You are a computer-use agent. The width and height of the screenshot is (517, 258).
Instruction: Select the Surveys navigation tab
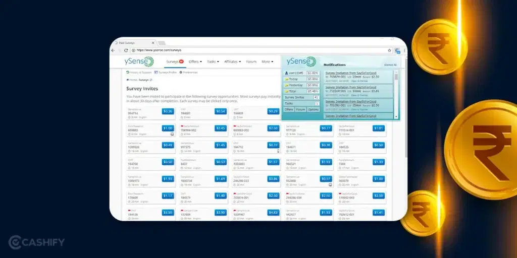(x=175, y=61)
